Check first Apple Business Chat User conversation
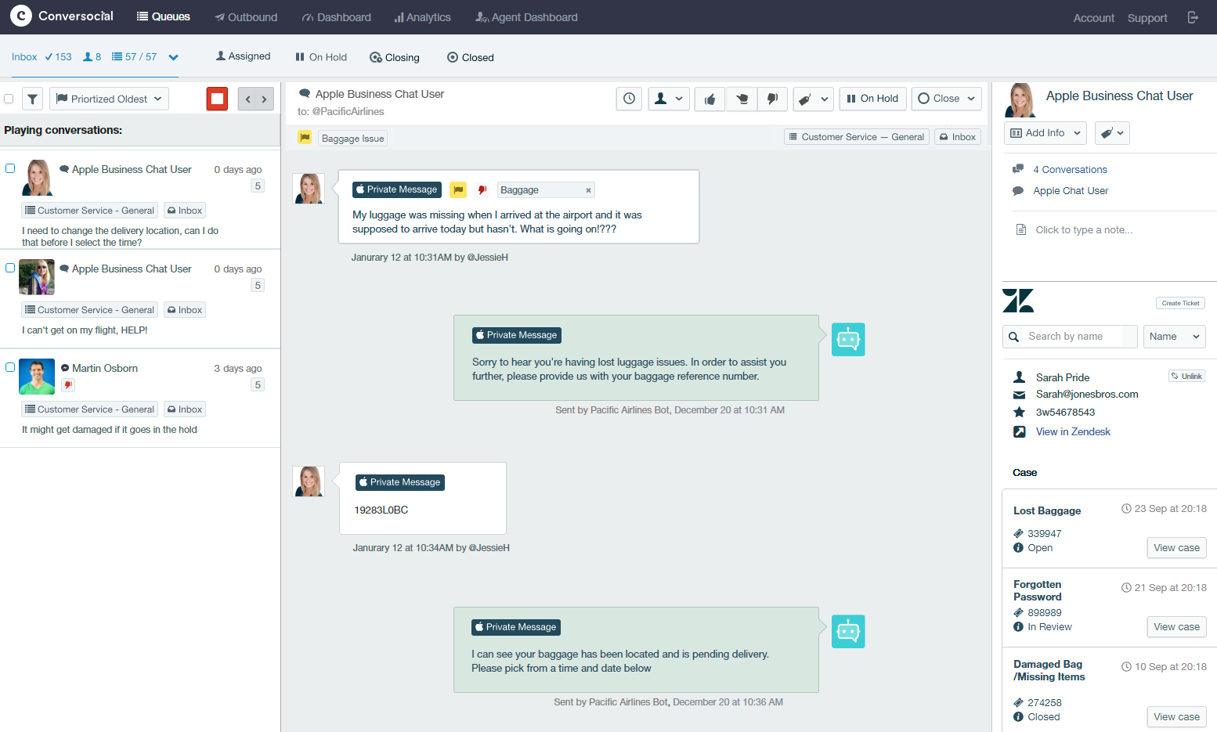Viewport: 1217px width, 732px height. coord(10,168)
